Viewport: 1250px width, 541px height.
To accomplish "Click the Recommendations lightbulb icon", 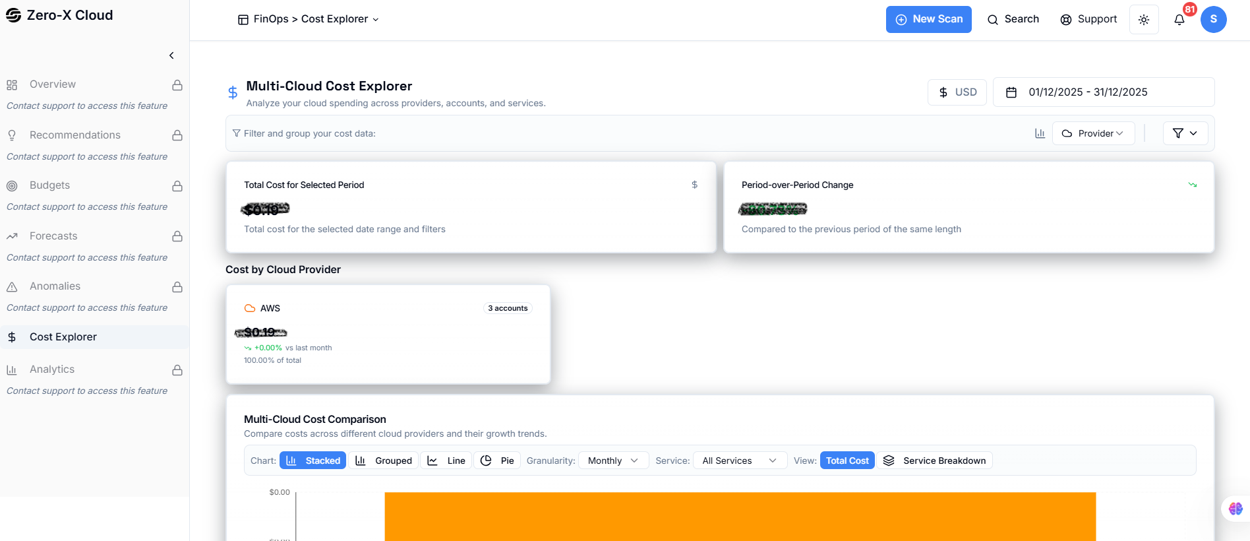I will tap(12, 135).
